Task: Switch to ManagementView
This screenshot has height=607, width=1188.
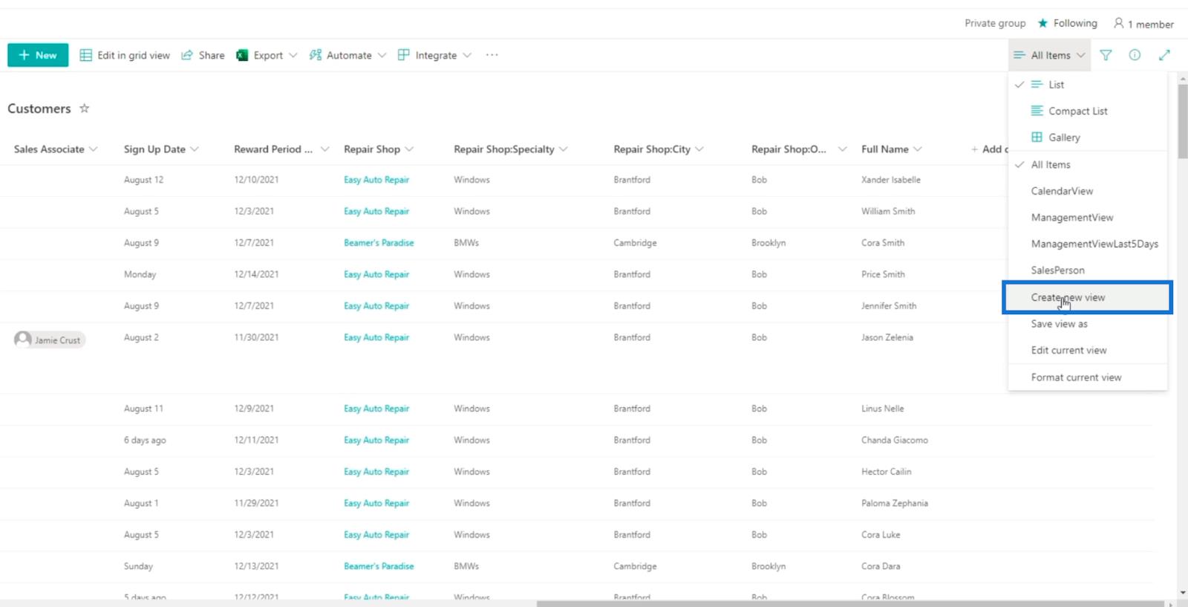Action: (x=1088, y=218)
